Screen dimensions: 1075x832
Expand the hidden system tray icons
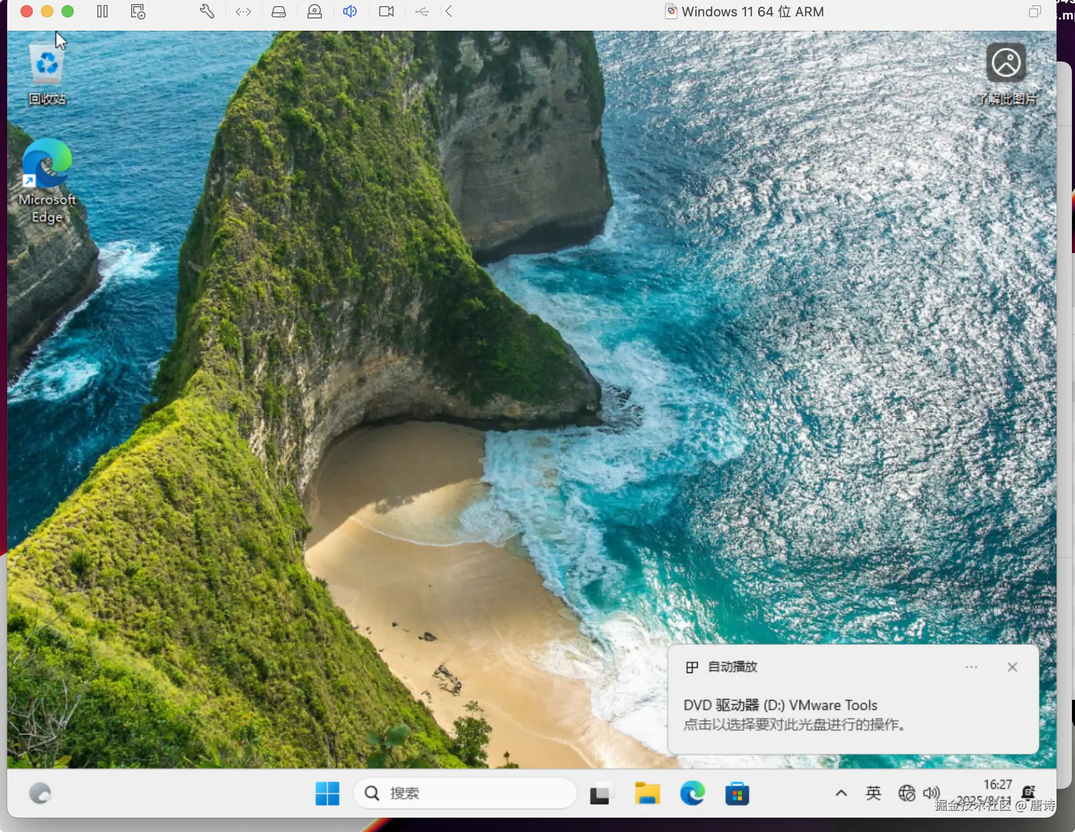coord(841,794)
